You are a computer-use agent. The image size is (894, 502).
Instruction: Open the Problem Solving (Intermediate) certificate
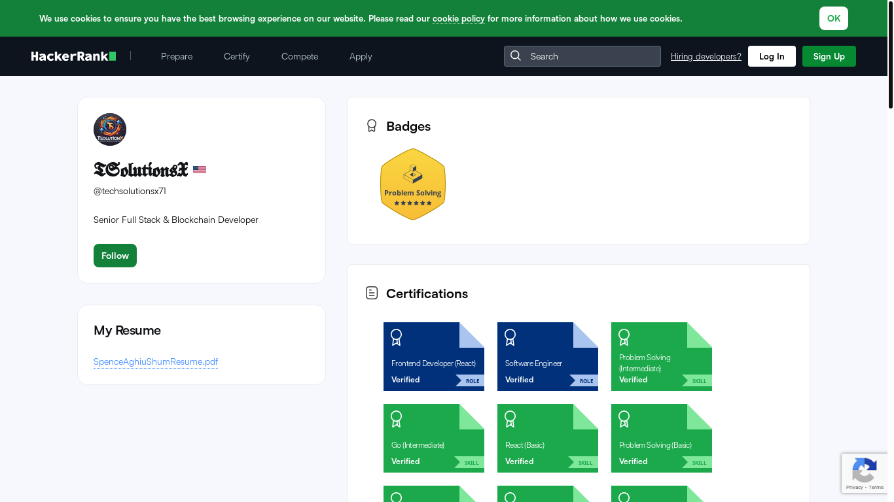(662, 356)
